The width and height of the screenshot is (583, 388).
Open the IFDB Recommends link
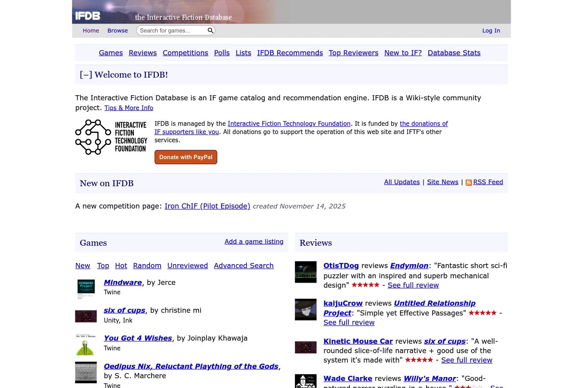290,53
